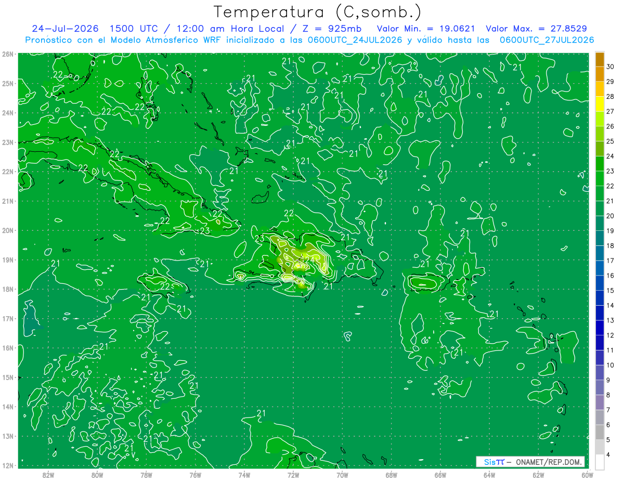Screen dimensions: 624x482
Task: Click the '76W' longitude label
Action: 196,475
